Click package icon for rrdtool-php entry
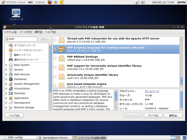This screenshot has height=140, width=187. (x=62, y=58)
